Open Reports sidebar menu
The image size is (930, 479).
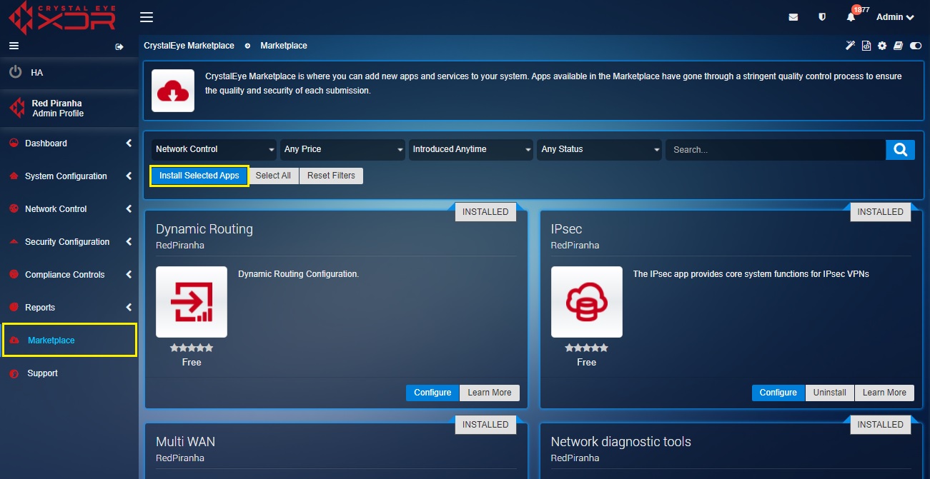[x=40, y=308]
